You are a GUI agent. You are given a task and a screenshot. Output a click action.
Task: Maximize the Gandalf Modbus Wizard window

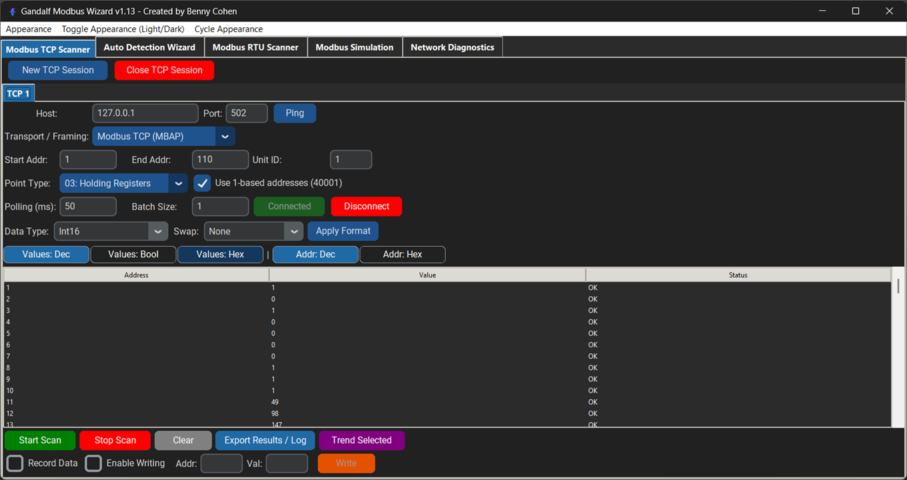point(856,11)
